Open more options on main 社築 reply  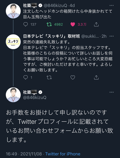tap(111, 92)
